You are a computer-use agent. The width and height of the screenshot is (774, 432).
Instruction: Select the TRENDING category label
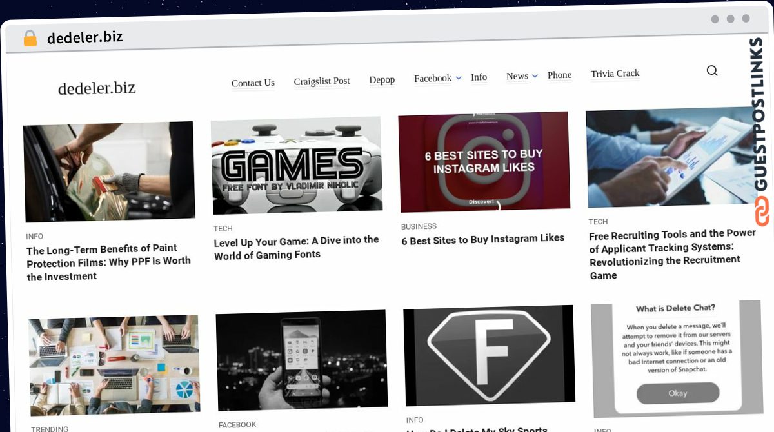pos(50,429)
